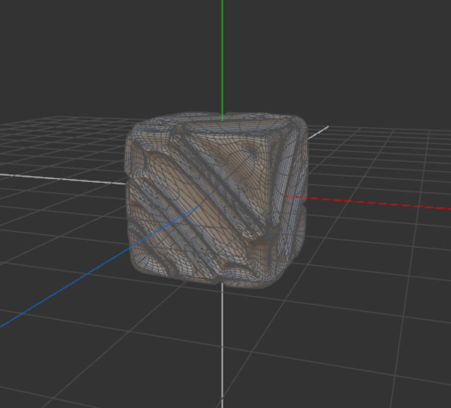Select the wireframe cube model in the viewport
The height and width of the screenshot is (408, 451).
click(216, 199)
